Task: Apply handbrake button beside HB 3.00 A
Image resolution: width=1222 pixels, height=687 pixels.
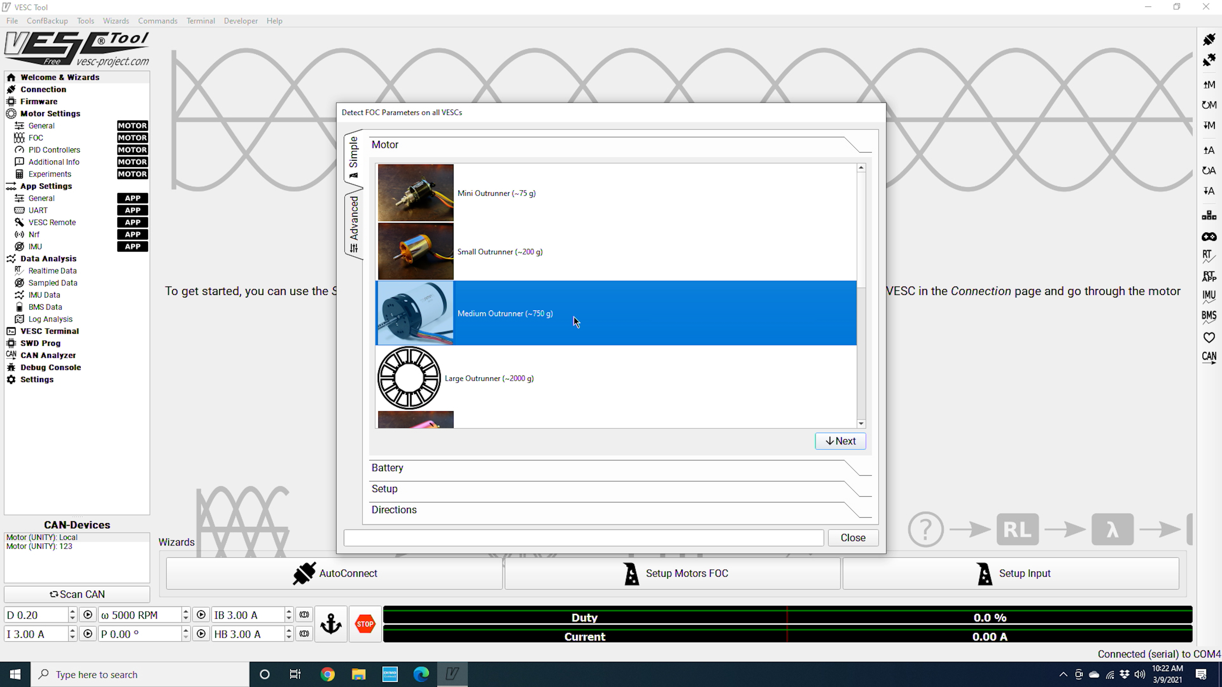Action: tap(304, 634)
